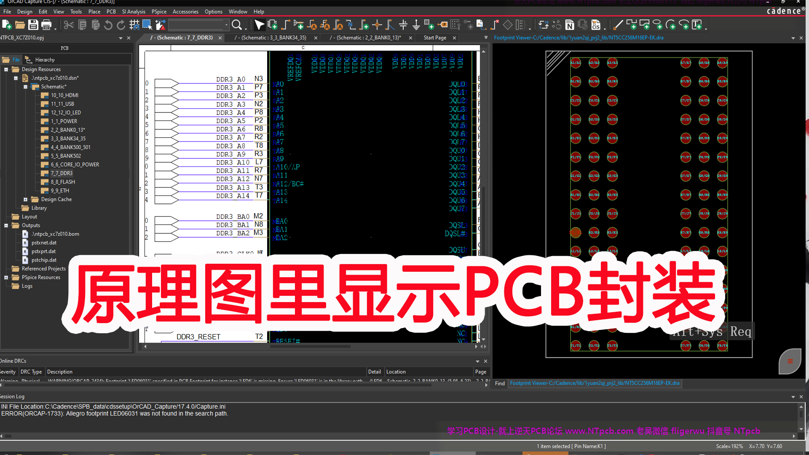Collapse the Outputs folder
Screen dimensions: 809x455
click(6, 225)
